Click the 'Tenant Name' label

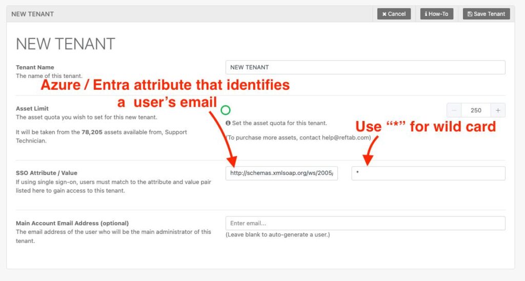[35, 67]
